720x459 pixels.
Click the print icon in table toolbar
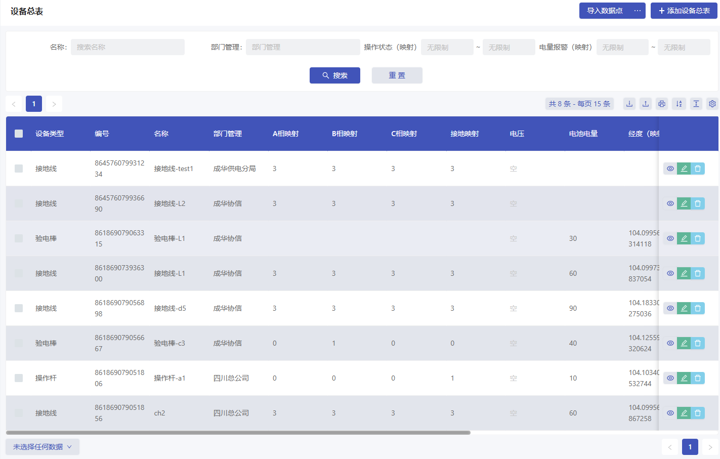pyautogui.click(x=662, y=104)
